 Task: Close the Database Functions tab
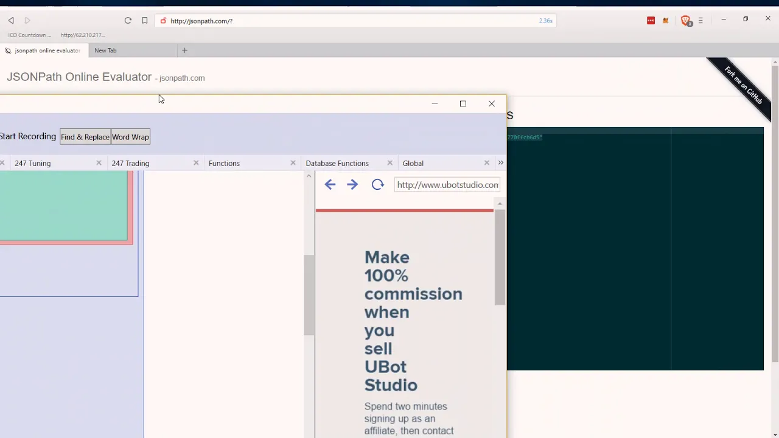(x=390, y=163)
